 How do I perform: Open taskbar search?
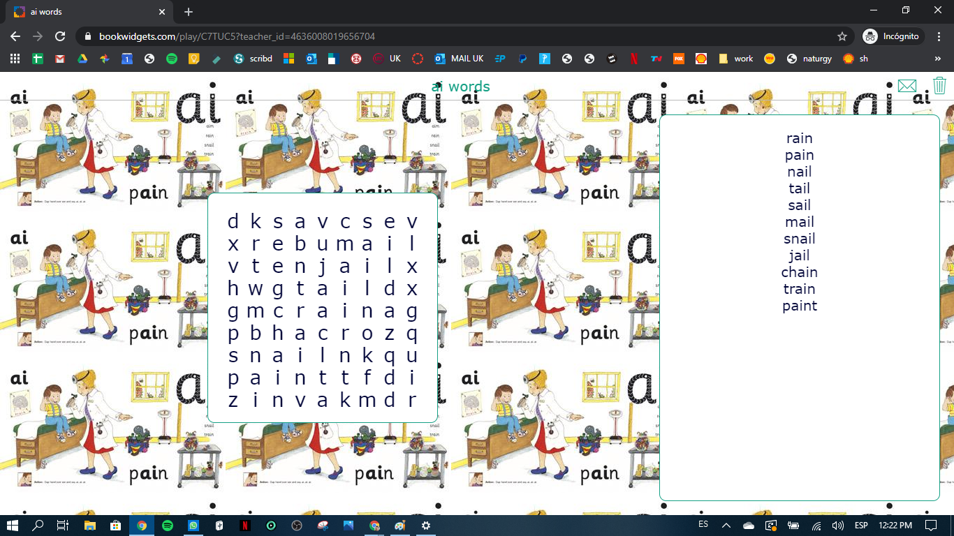coord(38,525)
